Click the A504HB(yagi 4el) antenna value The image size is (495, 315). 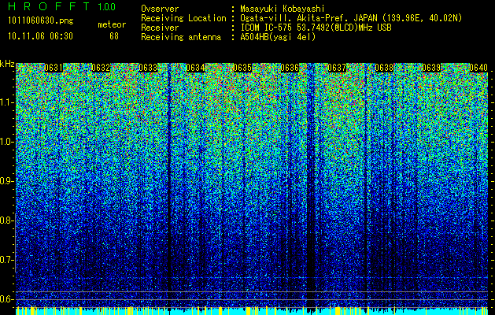(x=278, y=37)
